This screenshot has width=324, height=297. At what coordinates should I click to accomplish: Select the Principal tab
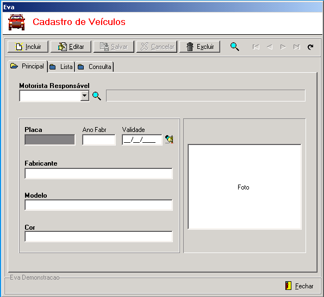28,66
